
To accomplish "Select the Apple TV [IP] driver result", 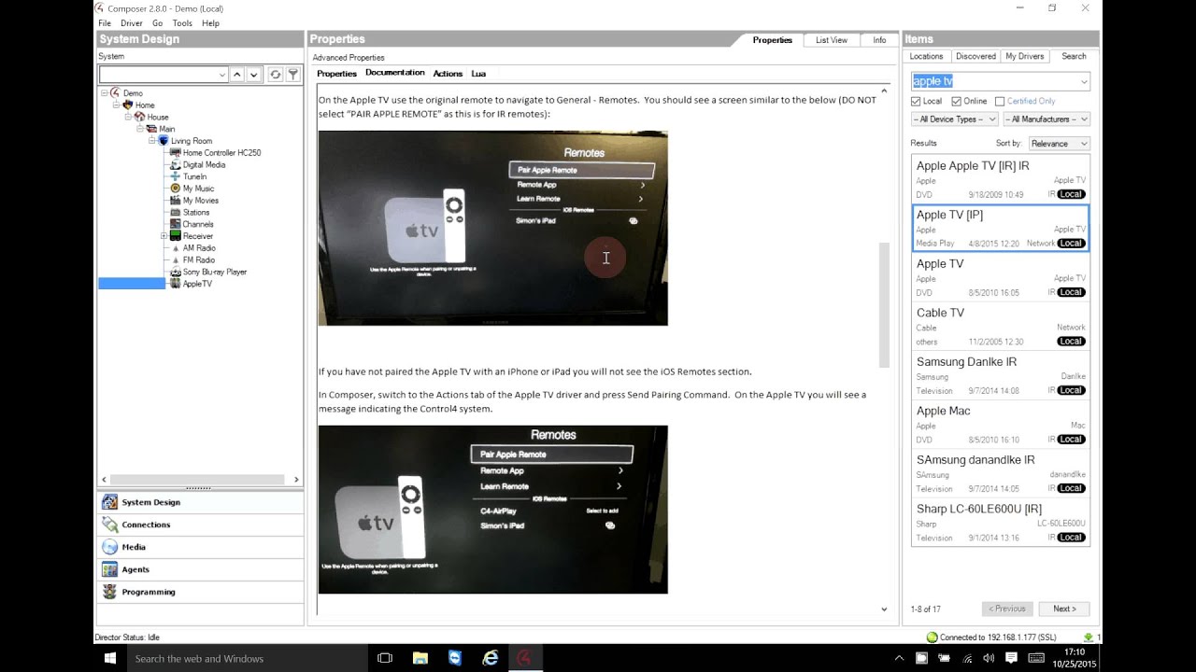I will coord(1001,228).
